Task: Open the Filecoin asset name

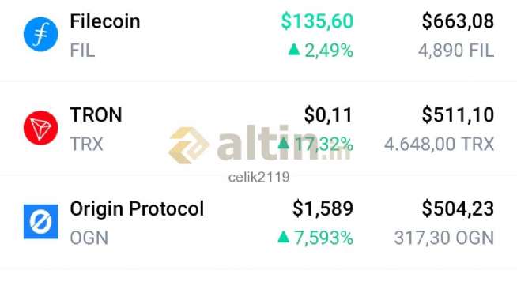Action: (105, 21)
